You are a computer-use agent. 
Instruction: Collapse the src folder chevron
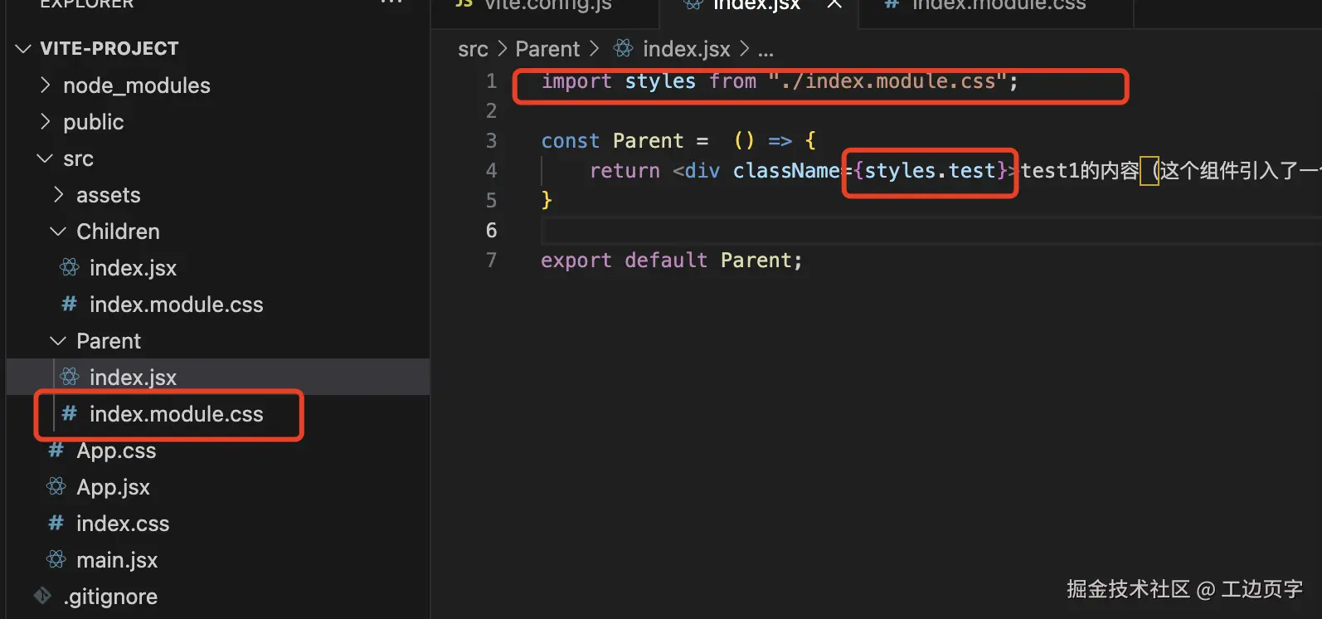(x=45, y=158)
